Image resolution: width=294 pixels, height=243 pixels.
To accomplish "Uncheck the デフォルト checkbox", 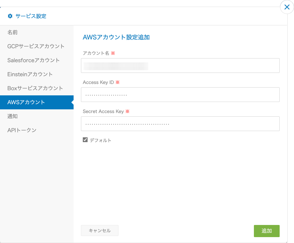I will 85,140.
